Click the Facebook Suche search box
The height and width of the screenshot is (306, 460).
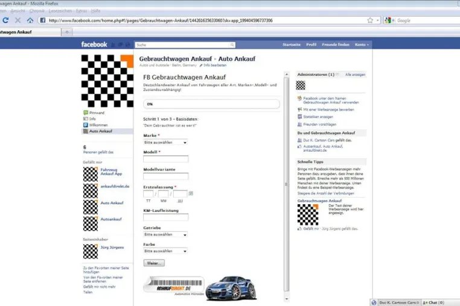(182, 45)
